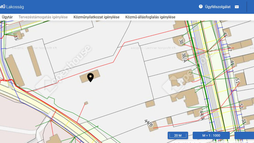This screenshot has height=143, width=254.
Task: Click house number 44/A label
Action: point(202,115)
